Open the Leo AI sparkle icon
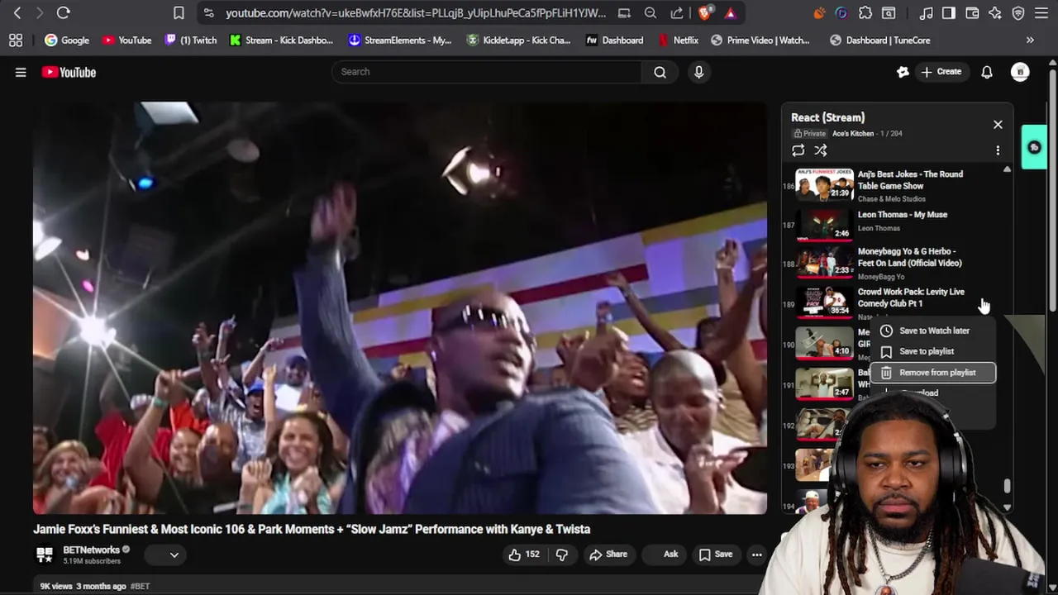 pyautogui.click(x=995, y=13)
